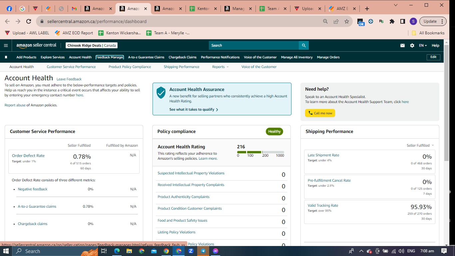Open the Leave Feedback link
Image resolution: width=455 pixels, height=256 pixels.
pyautogui.click(x=69, y=79)
